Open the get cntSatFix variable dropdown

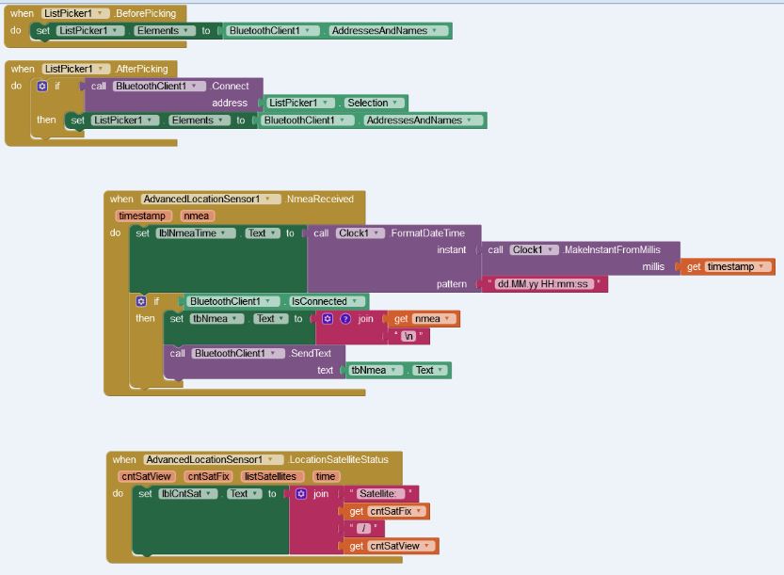click(x=420, y=511)
